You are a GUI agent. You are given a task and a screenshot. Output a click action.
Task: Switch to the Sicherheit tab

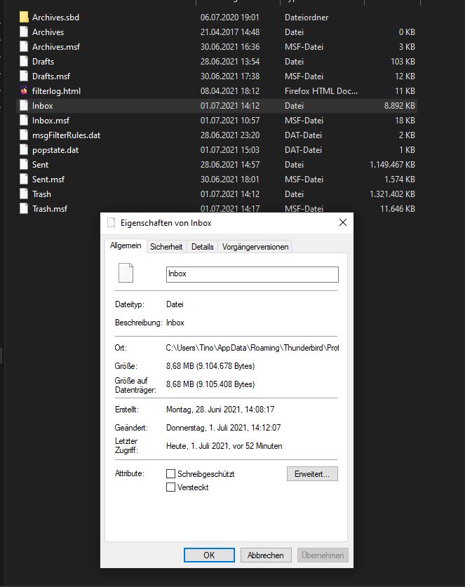166,246
